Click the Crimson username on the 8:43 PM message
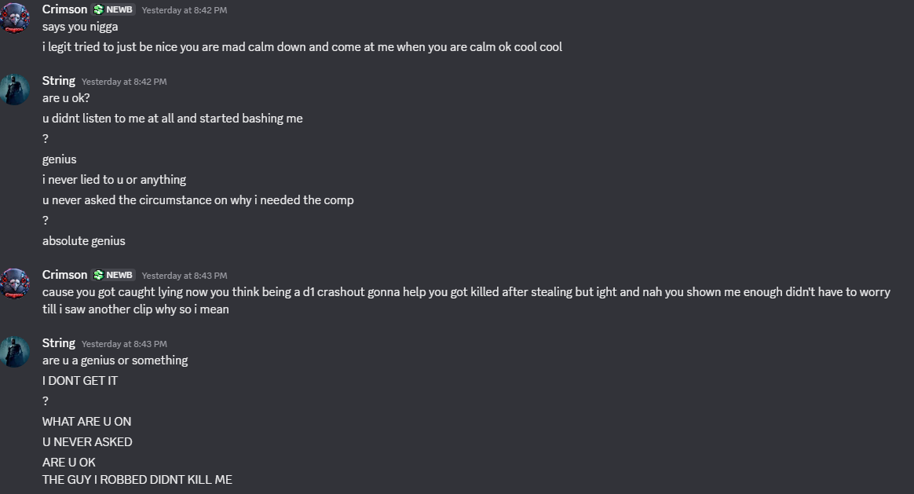The height and width of the screenshot is (494, 914). click(x=64, y=275)
